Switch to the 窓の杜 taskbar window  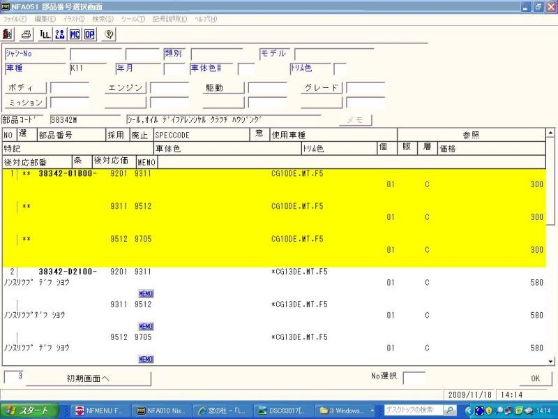223,411
